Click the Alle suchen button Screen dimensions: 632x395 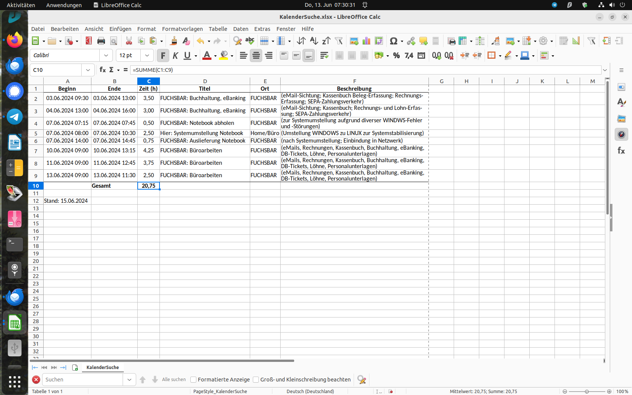tap(174, 380)
